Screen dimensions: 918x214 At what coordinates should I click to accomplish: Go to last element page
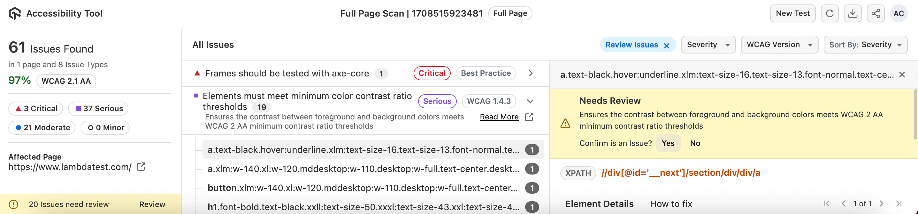(x=899, y=204)
